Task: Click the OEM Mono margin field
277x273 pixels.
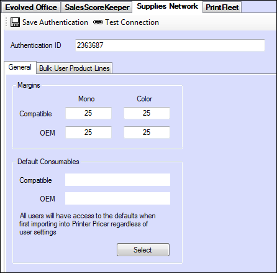Action: [88, 132]
